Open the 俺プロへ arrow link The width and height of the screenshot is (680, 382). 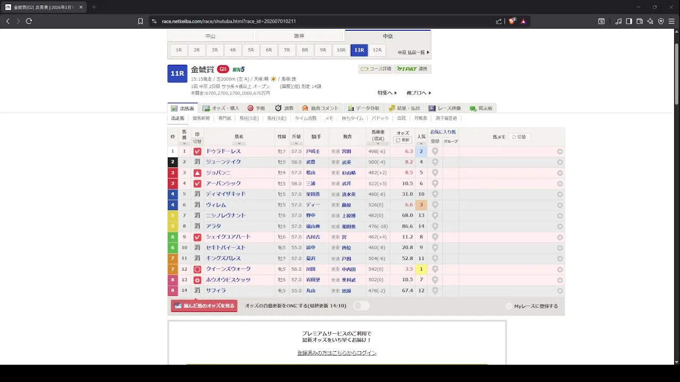click(419, 93)
